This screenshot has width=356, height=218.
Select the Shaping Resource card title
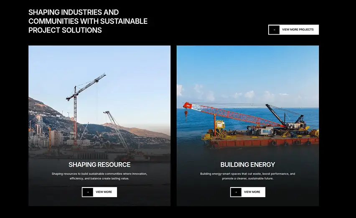(99, 165)
